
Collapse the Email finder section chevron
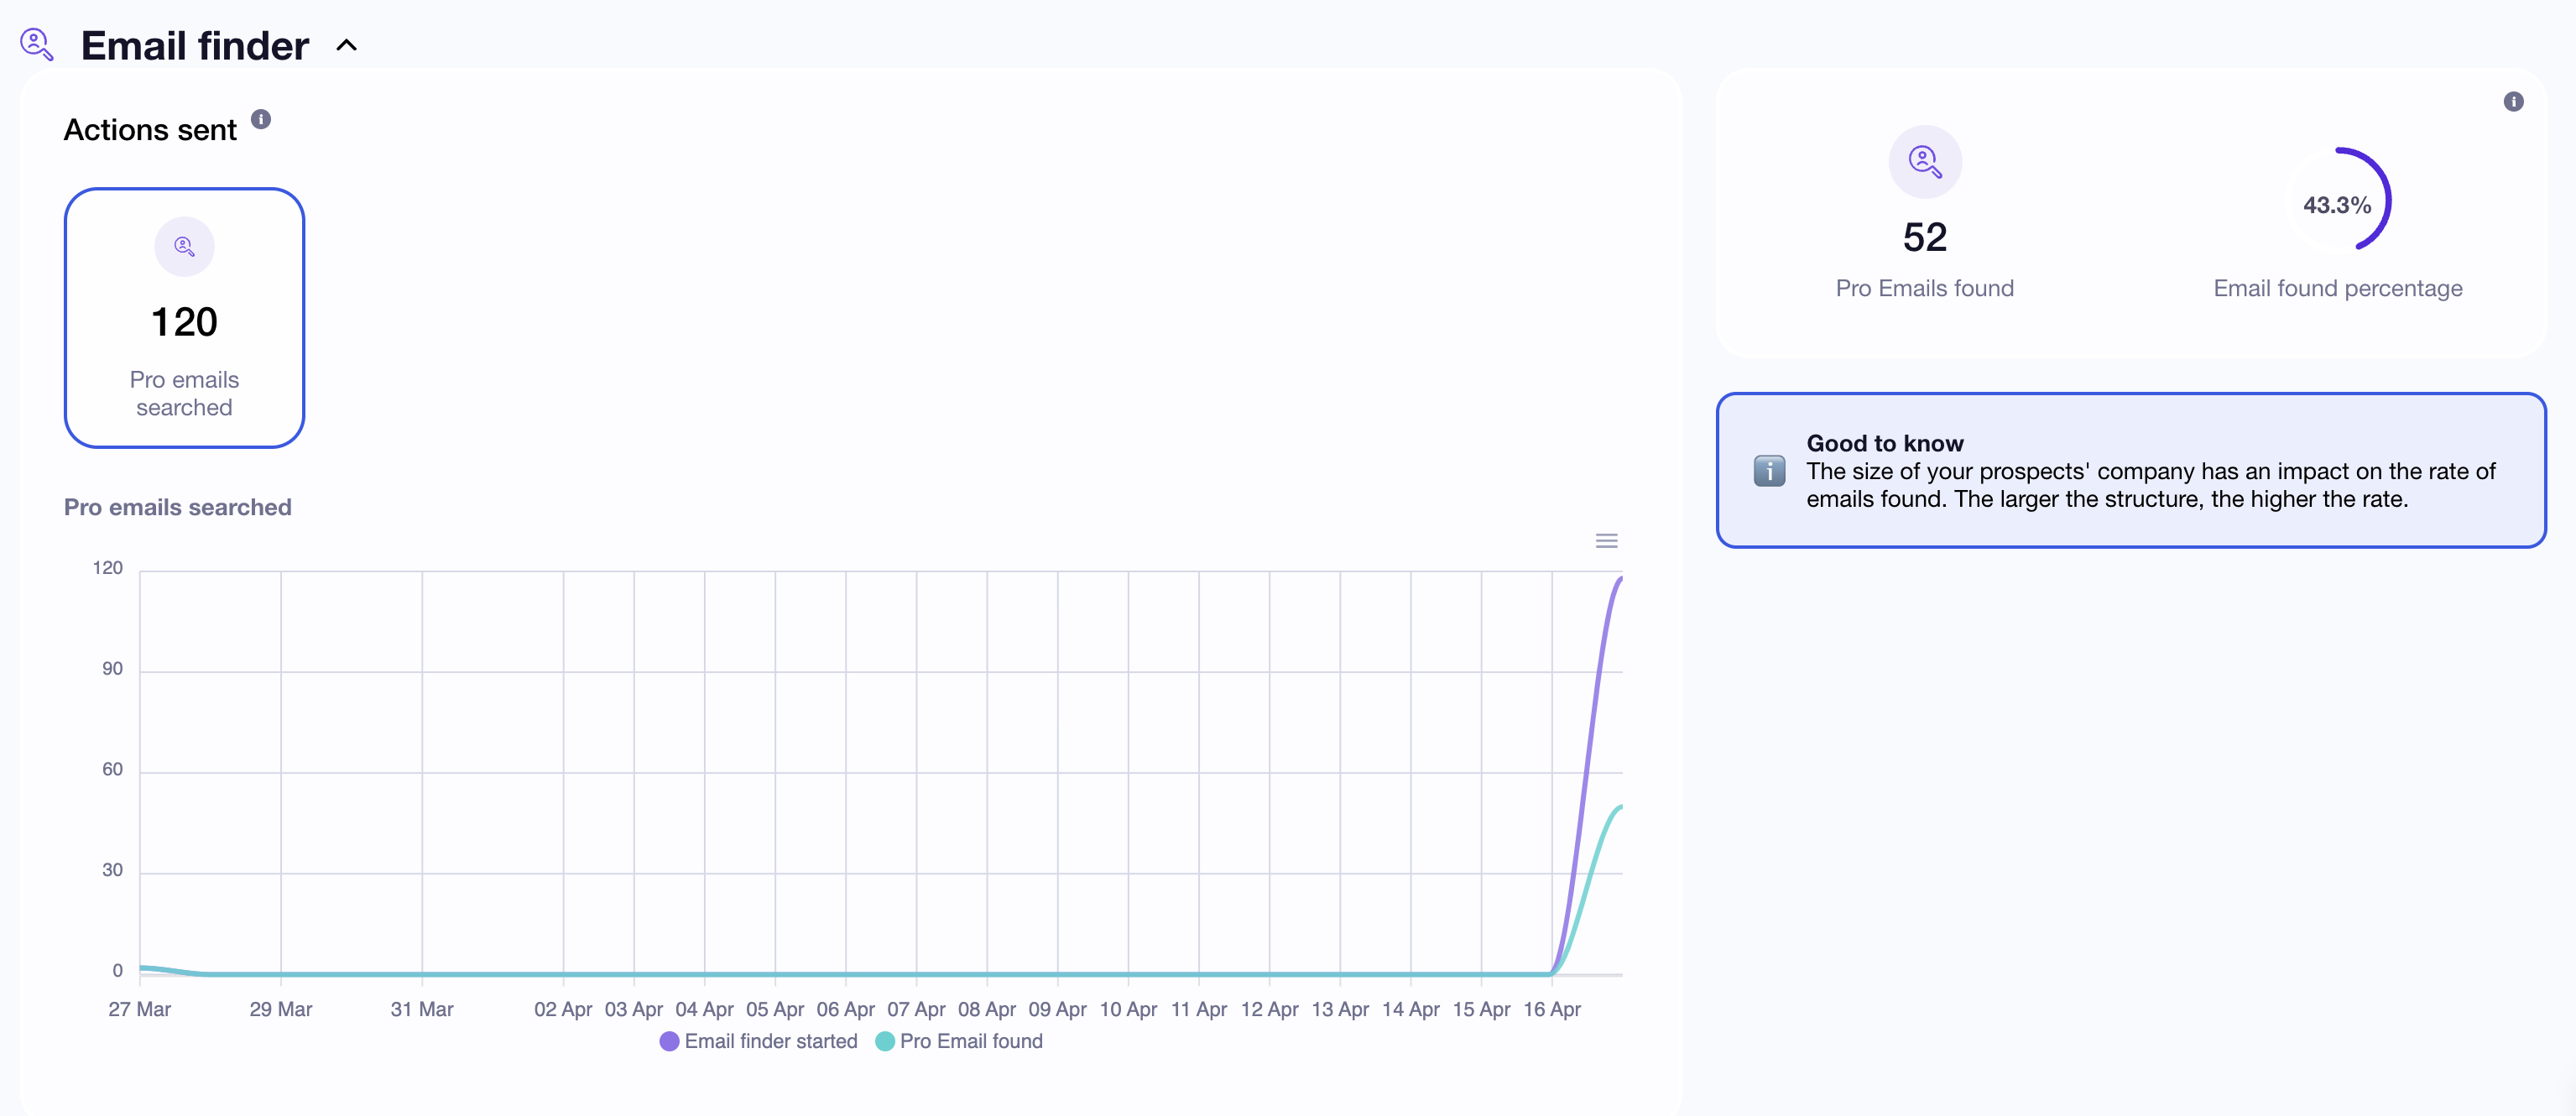click(346, 46)
